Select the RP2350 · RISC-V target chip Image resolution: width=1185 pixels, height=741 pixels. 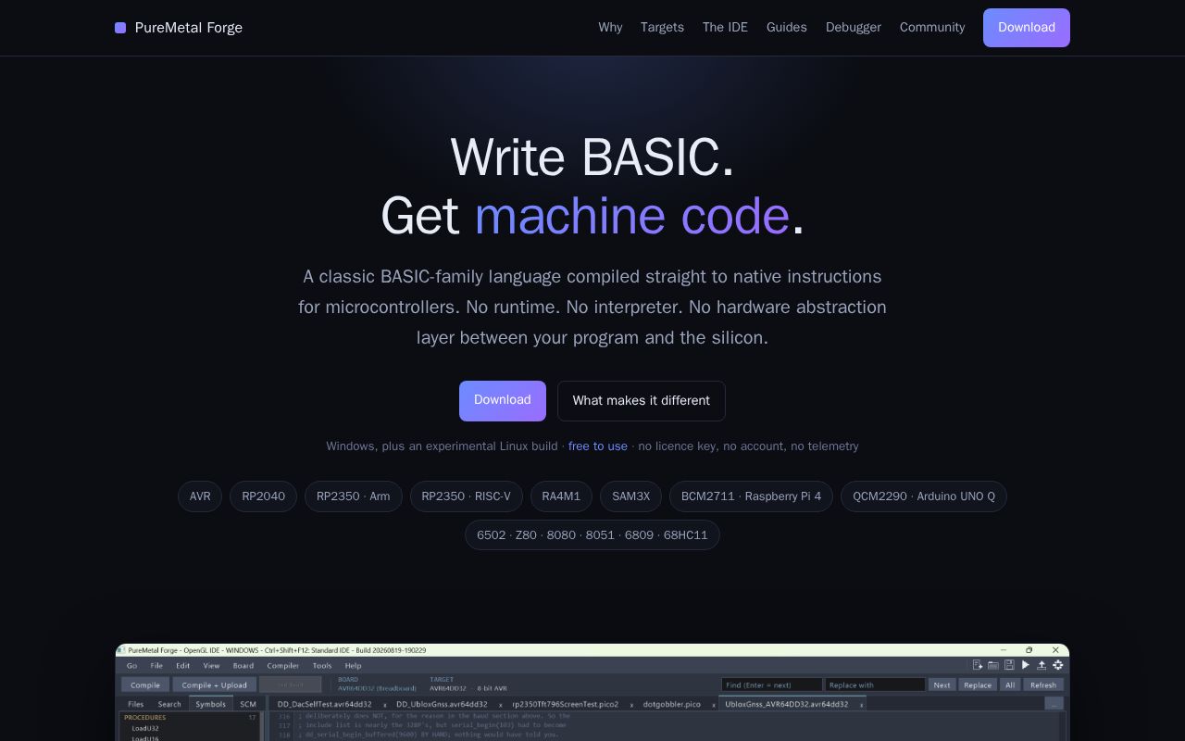[x=467, y=496]
